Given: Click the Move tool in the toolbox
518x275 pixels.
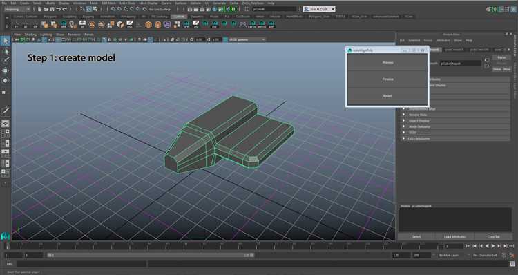Looking at the screenshot, I should (6, 70).
